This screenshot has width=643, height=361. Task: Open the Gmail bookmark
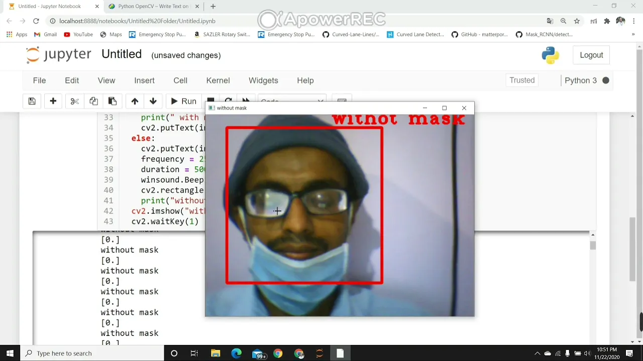click(45, 35)
